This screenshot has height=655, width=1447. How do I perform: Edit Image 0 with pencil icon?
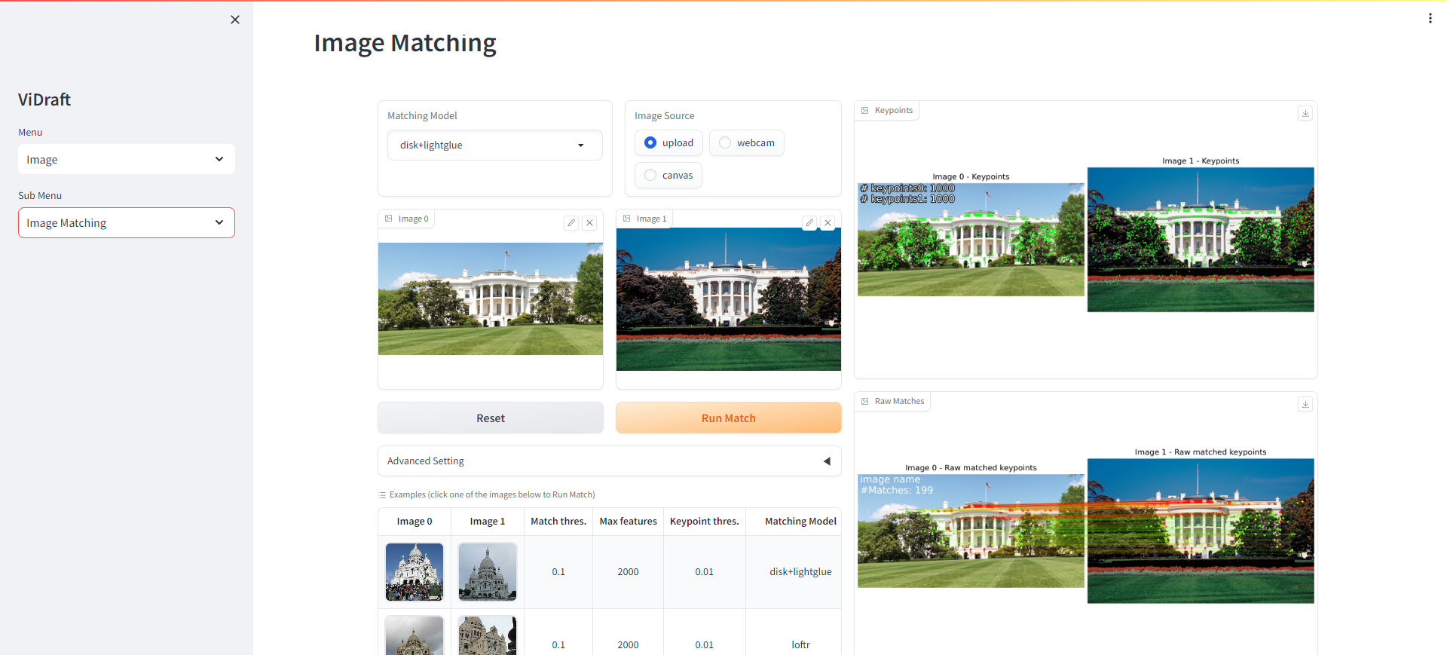571,222
